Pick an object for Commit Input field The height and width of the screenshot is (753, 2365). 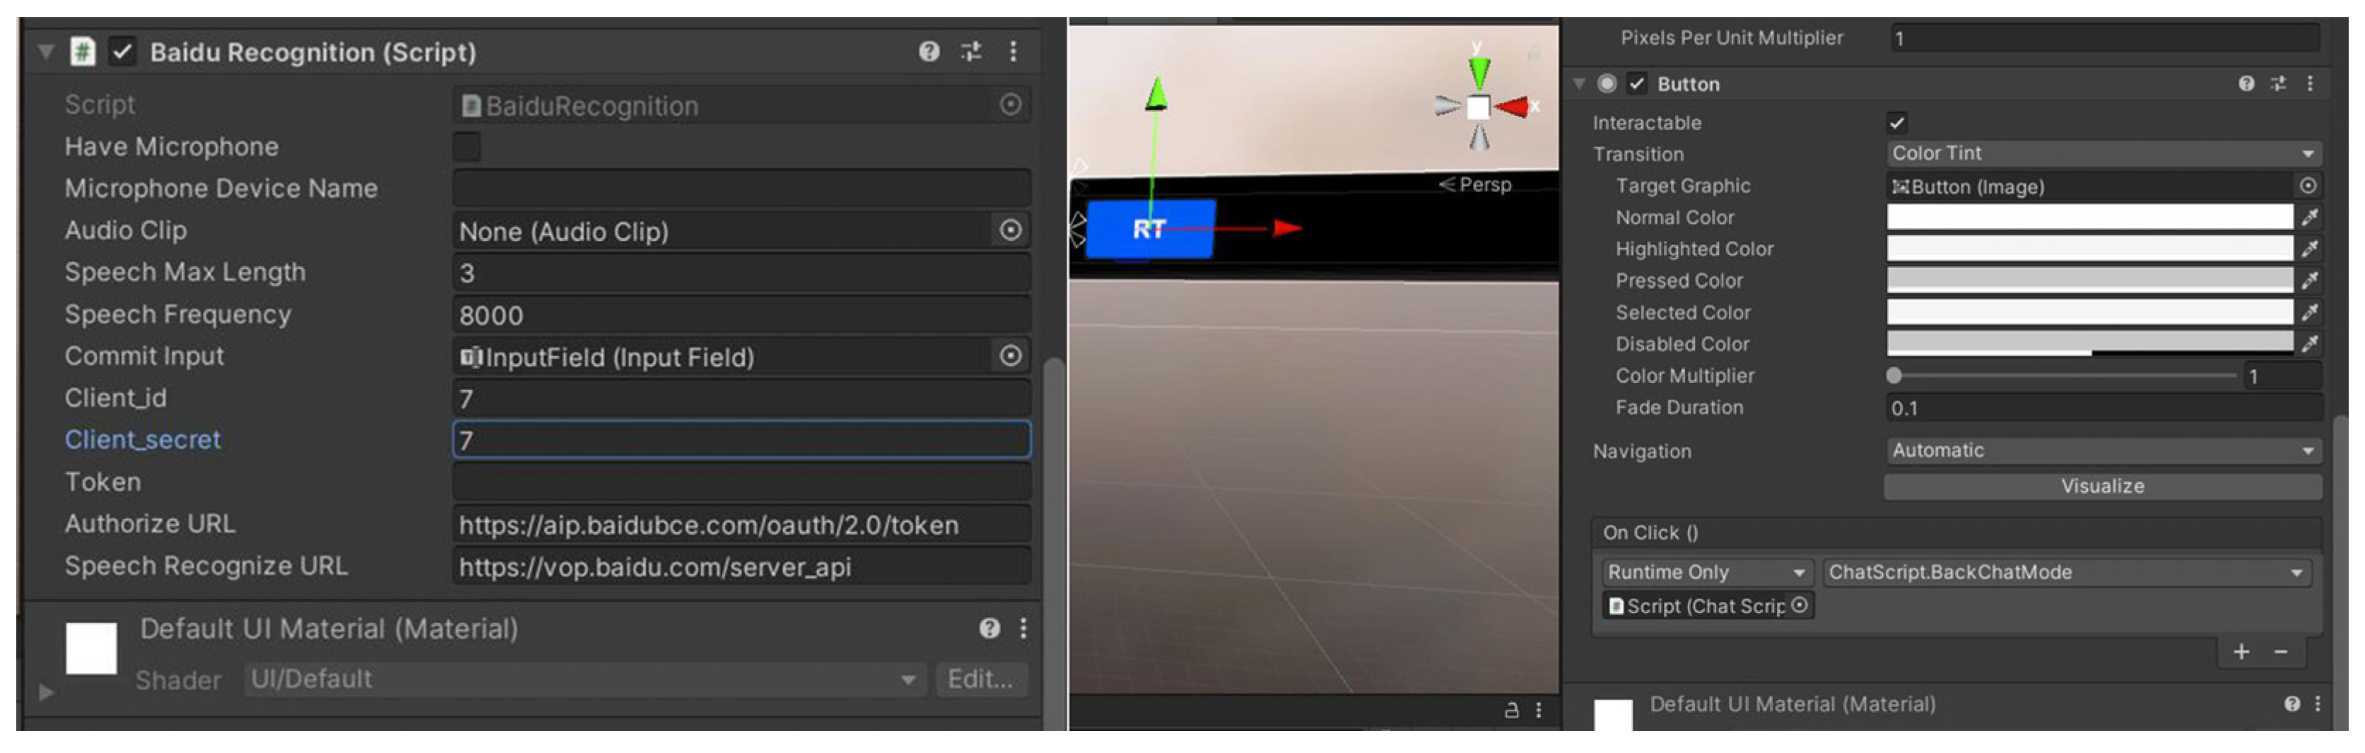[x=1010, y=356]
